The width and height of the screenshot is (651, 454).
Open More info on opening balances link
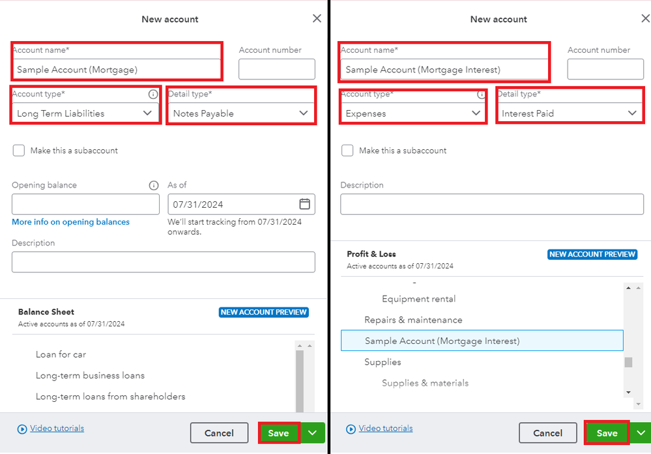pyautogui.click(x=70, y=222)
